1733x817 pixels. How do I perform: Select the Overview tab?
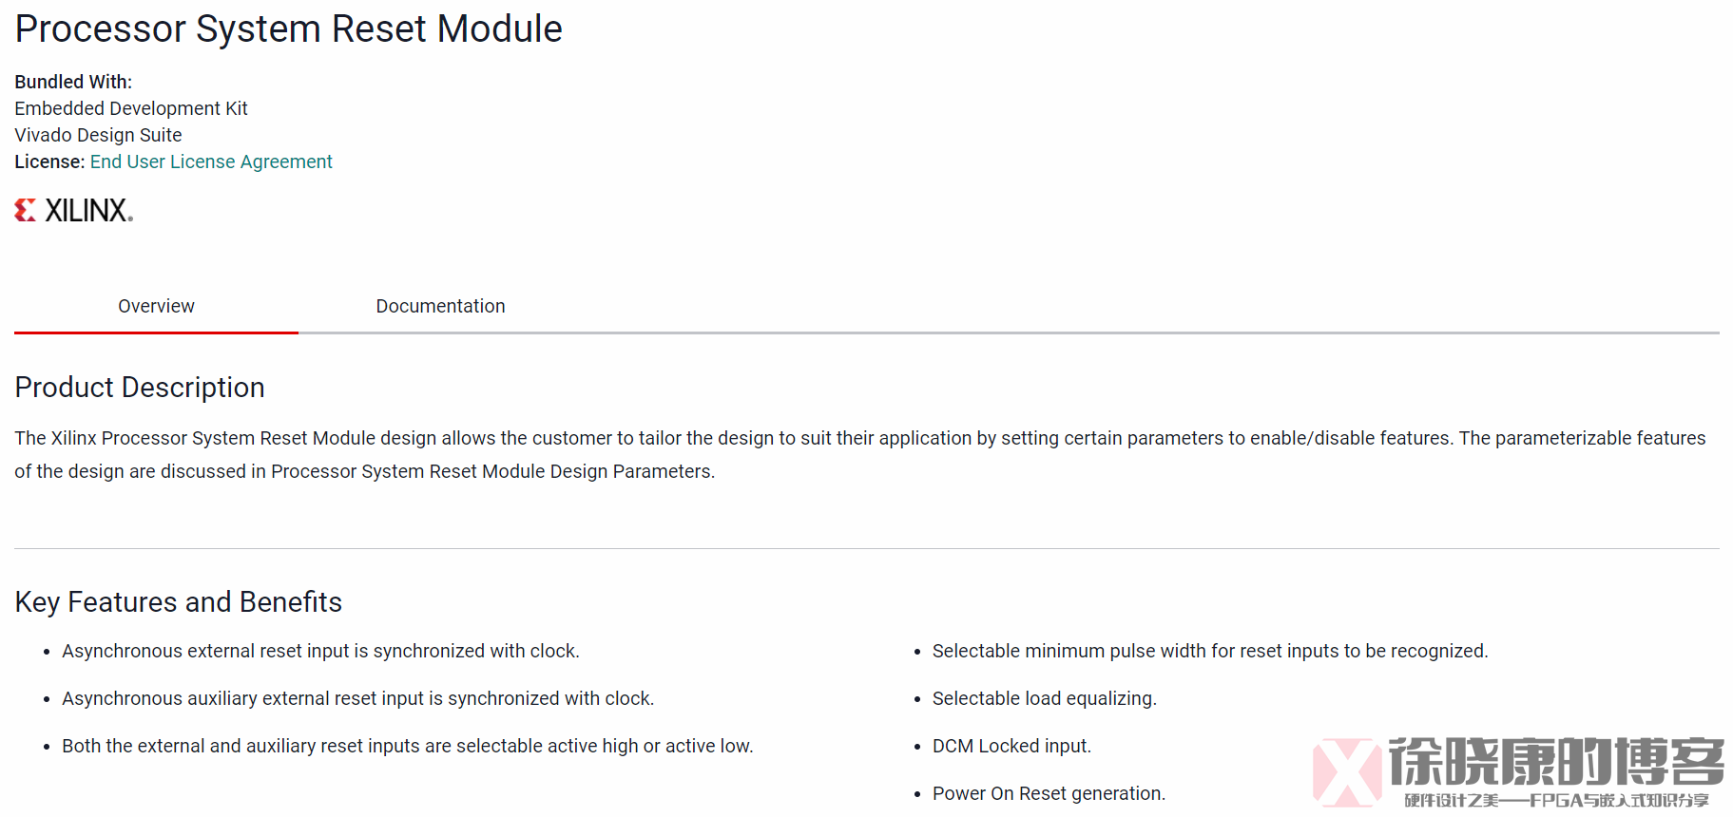click(x=156, y=306)
